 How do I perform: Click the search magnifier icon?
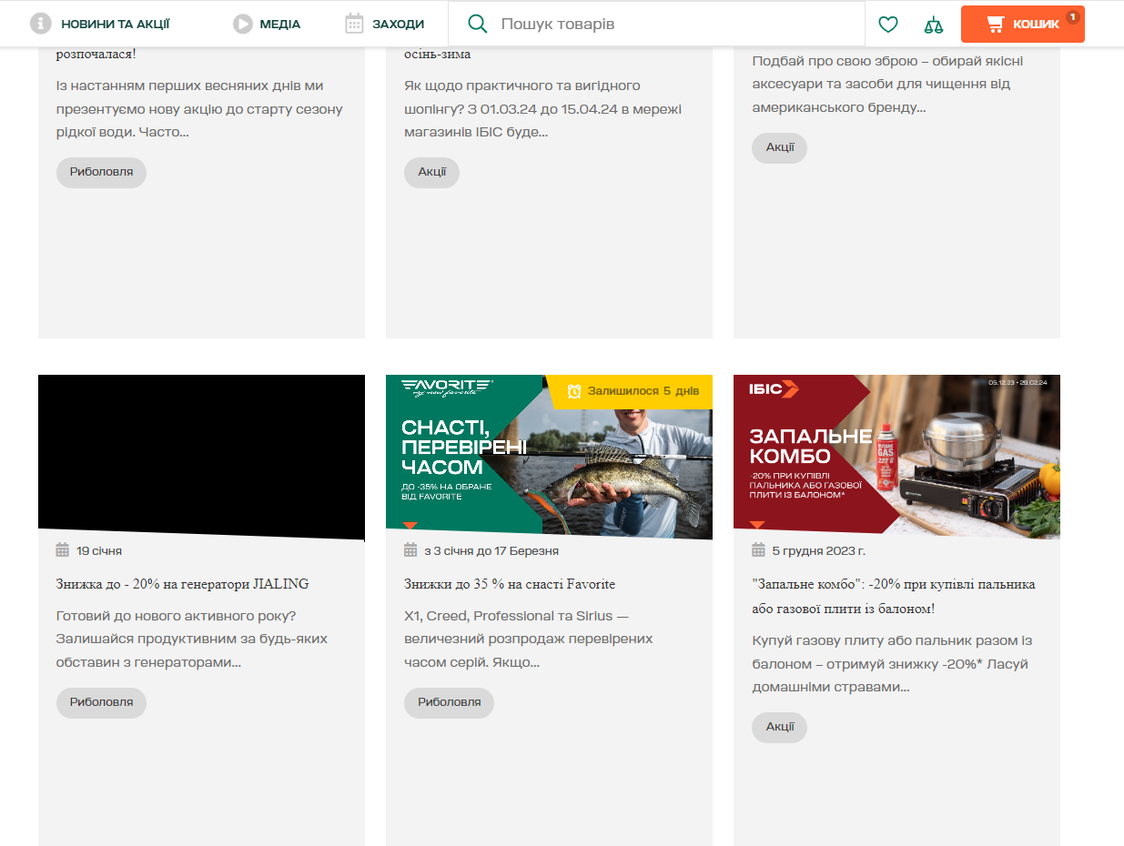point(477,25)
